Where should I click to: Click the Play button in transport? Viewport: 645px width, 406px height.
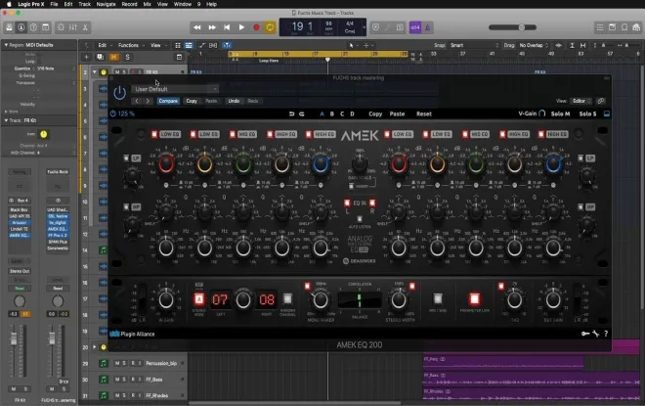[241, 27]
